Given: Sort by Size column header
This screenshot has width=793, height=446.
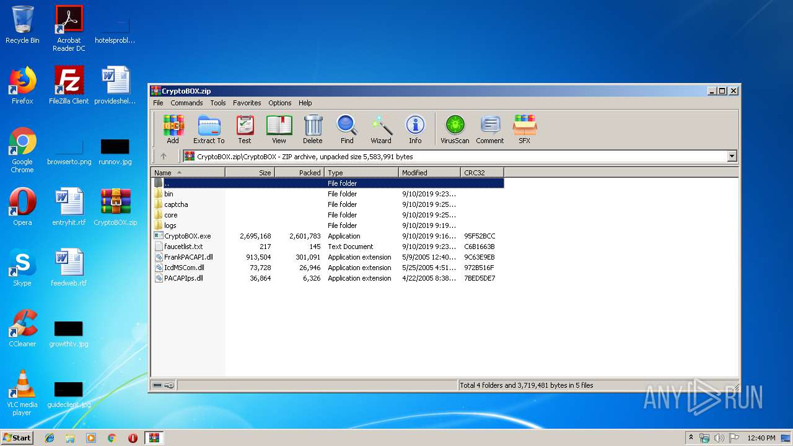Looking at the screenshot, I should click(250, 173).
